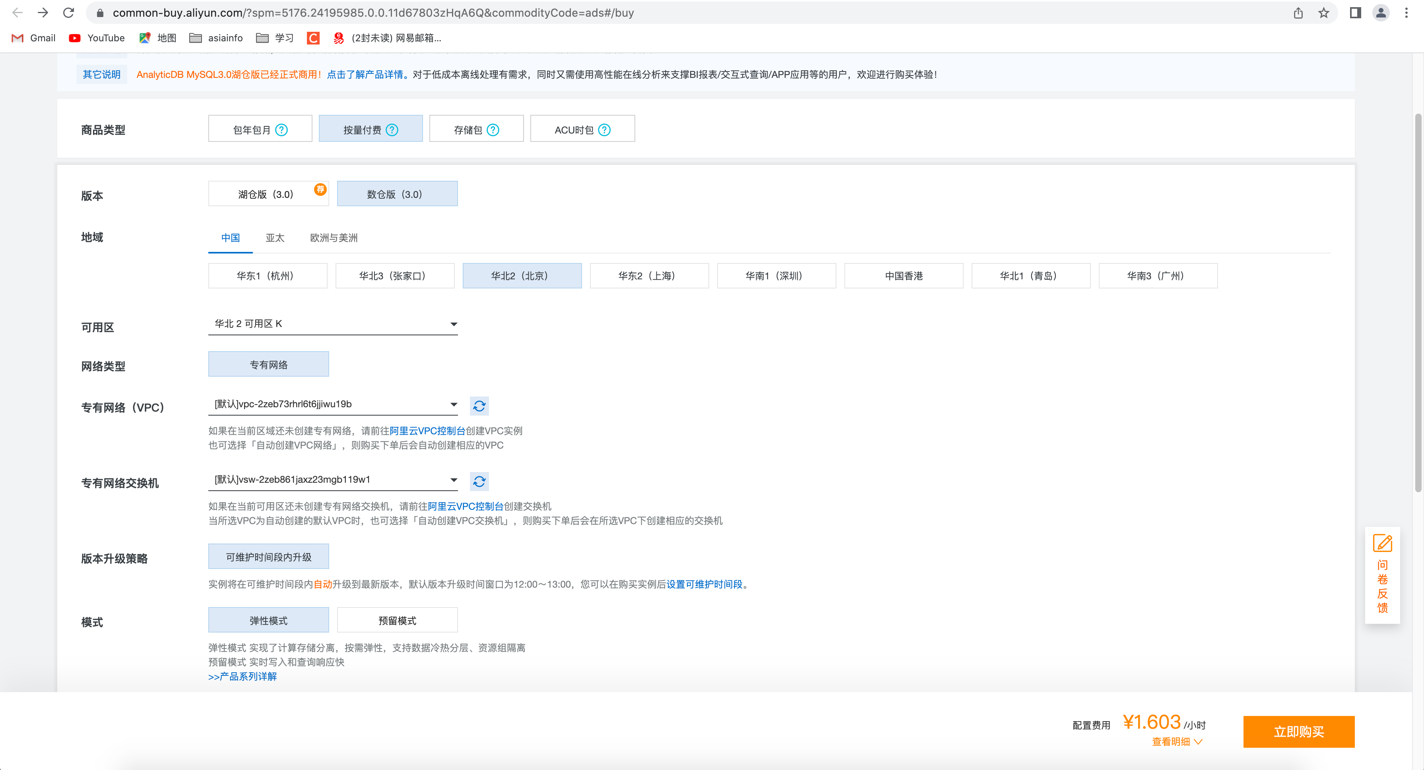Select region 华北2 (北京)
The height and width of the screenshot is (770, 1424).
522,276
